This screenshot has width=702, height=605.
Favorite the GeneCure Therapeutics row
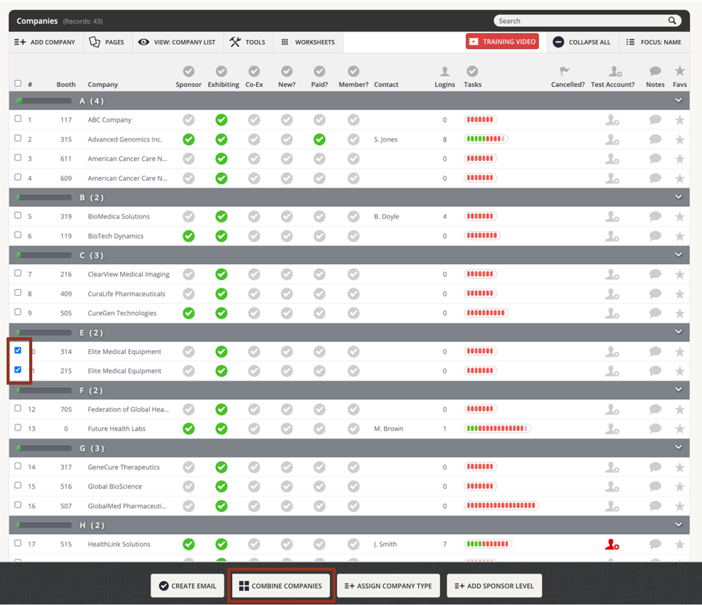point(680,467)
